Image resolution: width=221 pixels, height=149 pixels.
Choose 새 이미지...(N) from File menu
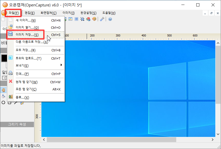(x=36, y=20)
